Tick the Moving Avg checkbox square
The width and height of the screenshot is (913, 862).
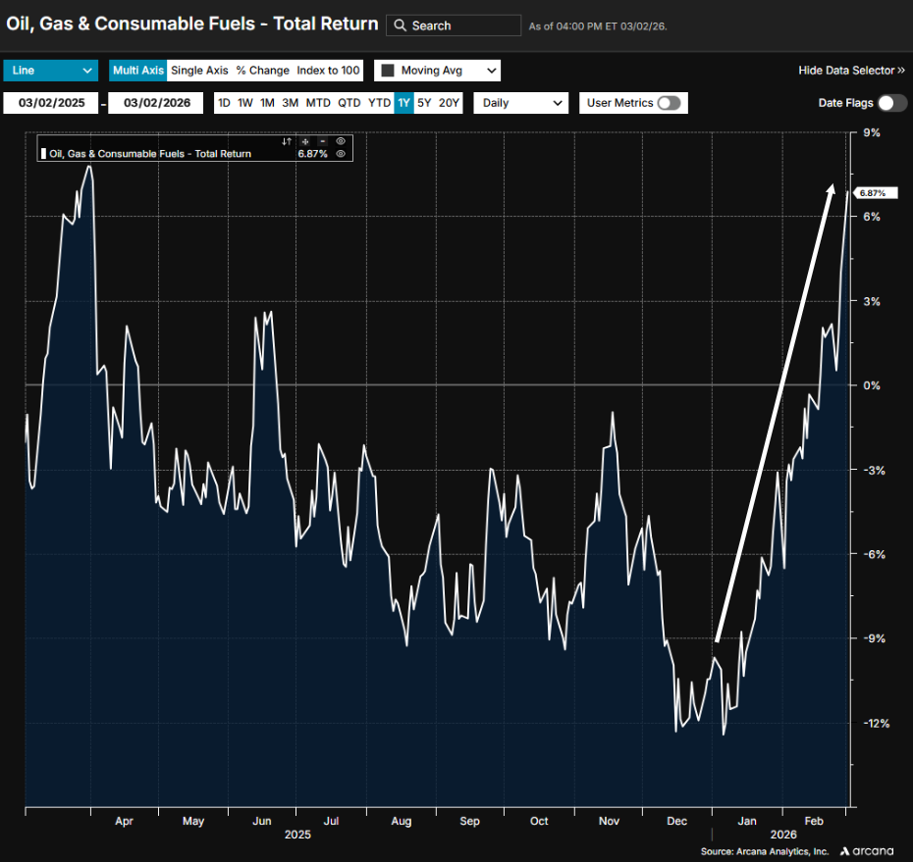pos(387,71)
